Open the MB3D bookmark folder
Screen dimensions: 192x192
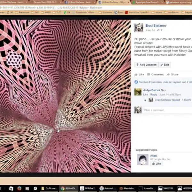(x=46, y=12)
